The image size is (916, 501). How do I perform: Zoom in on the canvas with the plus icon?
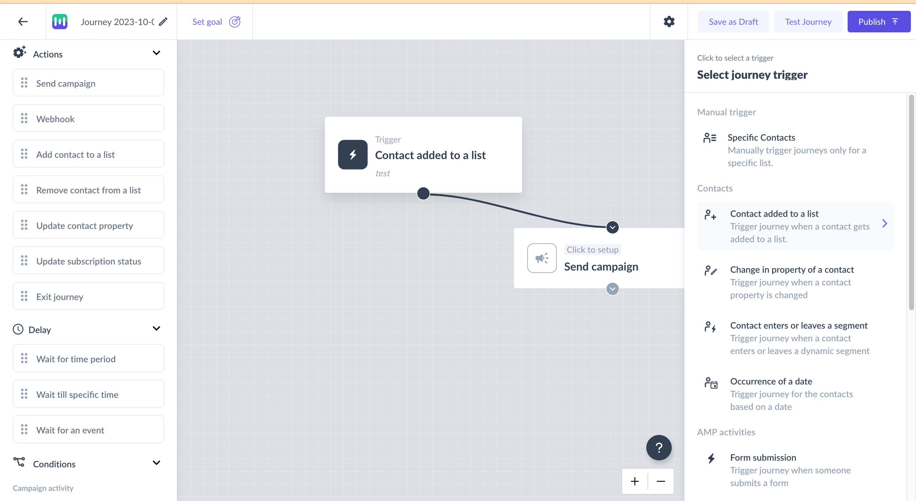(635, 481)
